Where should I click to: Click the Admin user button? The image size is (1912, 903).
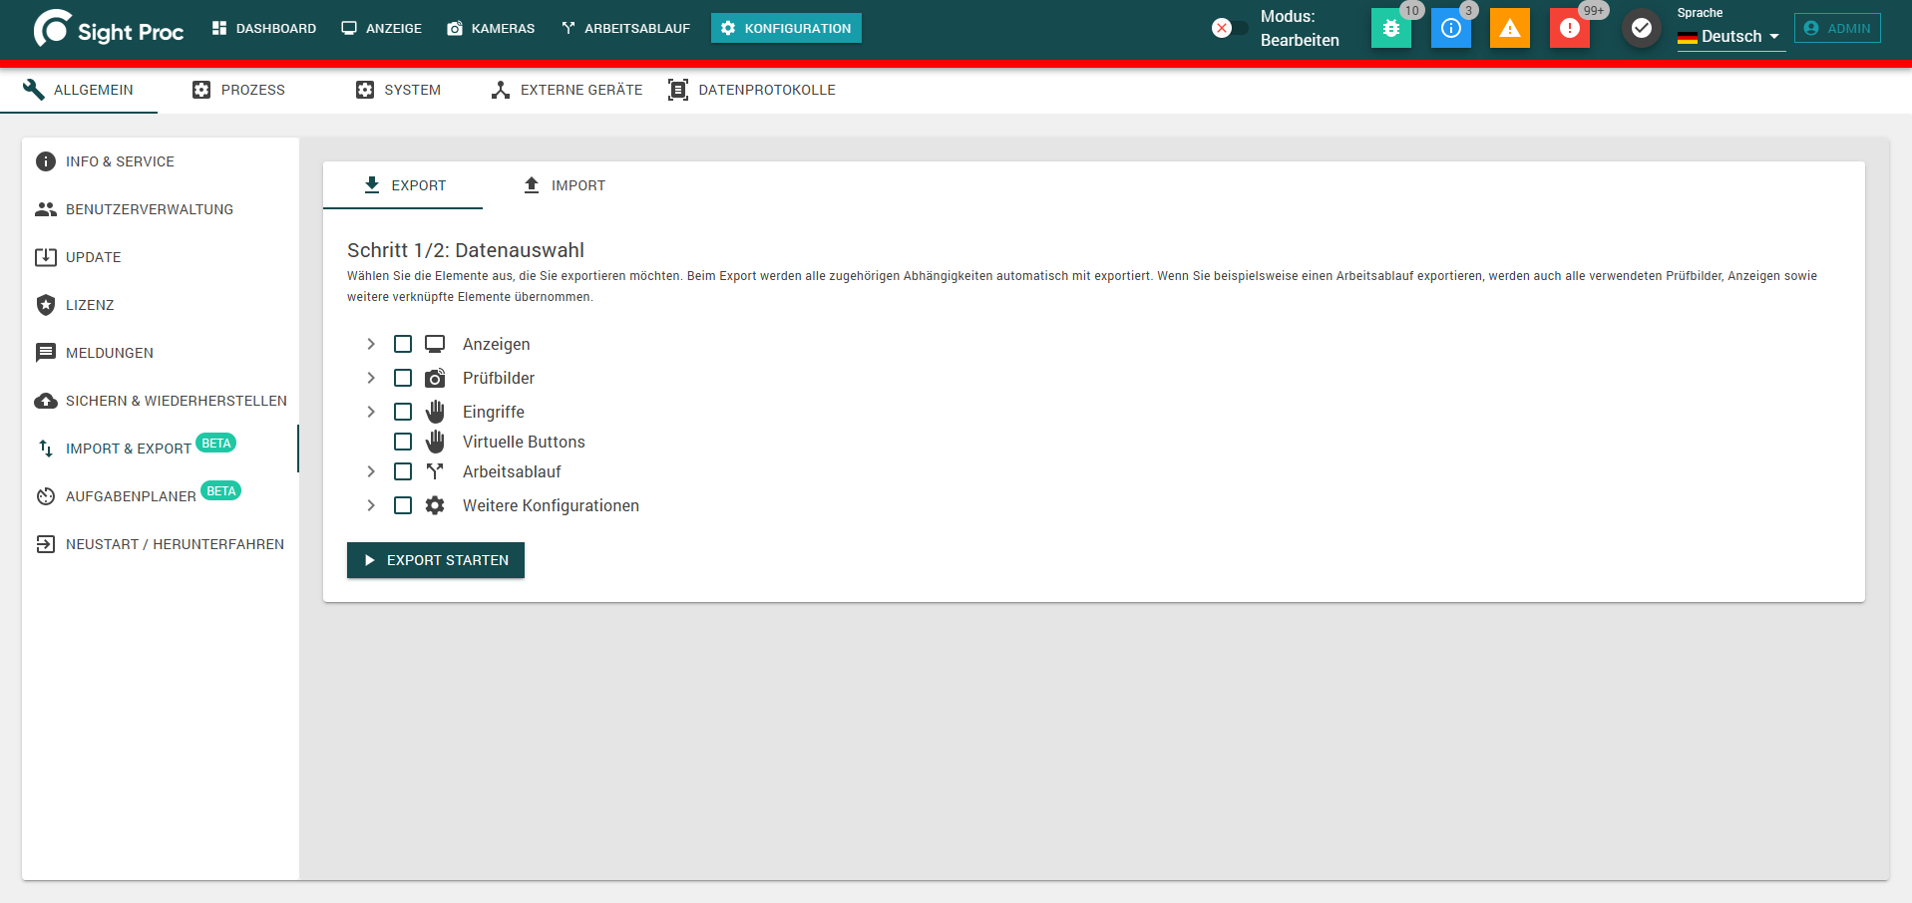[1837, 28]
